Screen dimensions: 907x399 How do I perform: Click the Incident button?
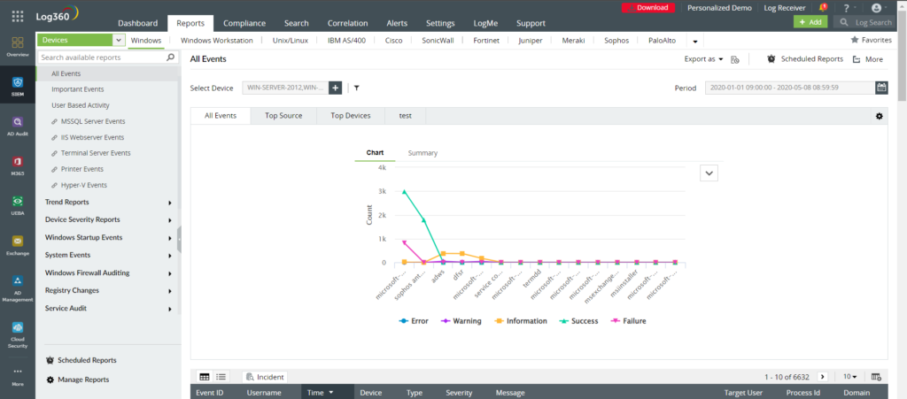click(265, 377)
